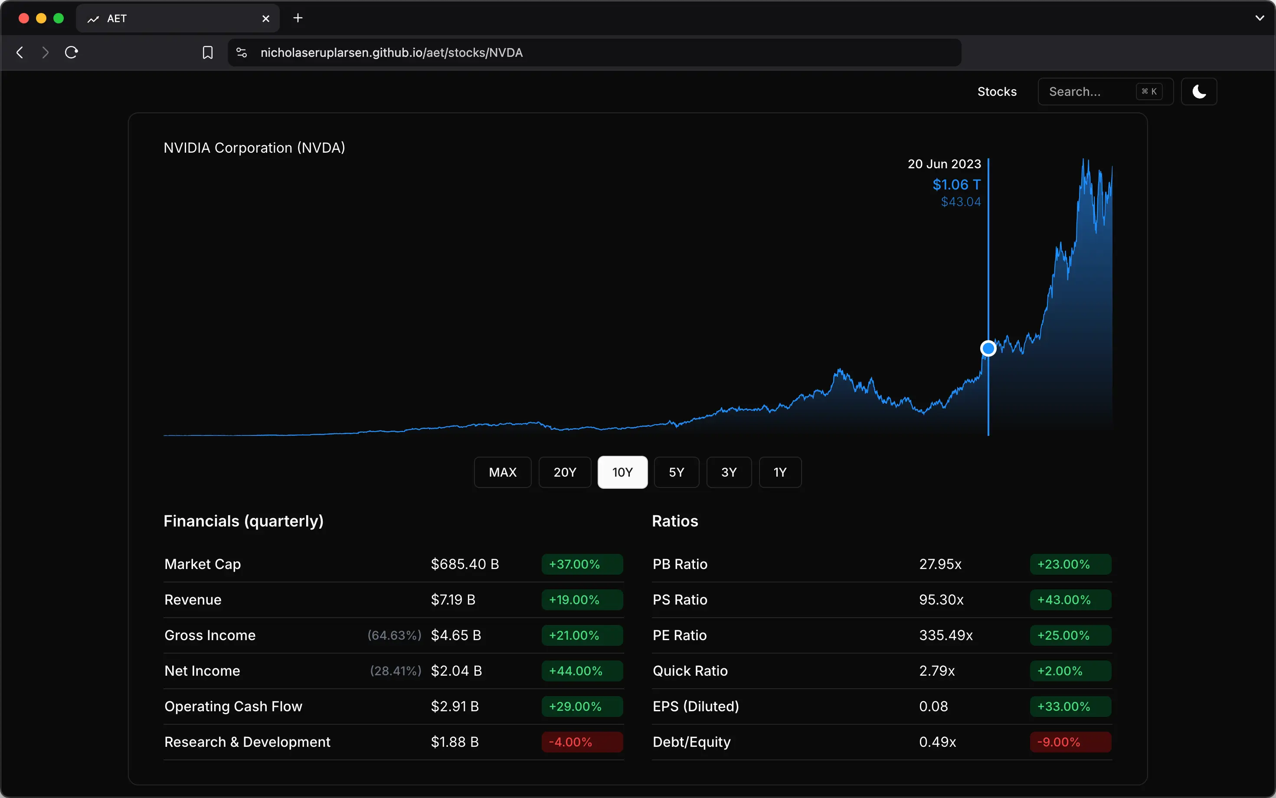The width and height of the screenshot is (1276, 798).
Task: Click the (28.41%) net margin value
Action: click(396, 671)
